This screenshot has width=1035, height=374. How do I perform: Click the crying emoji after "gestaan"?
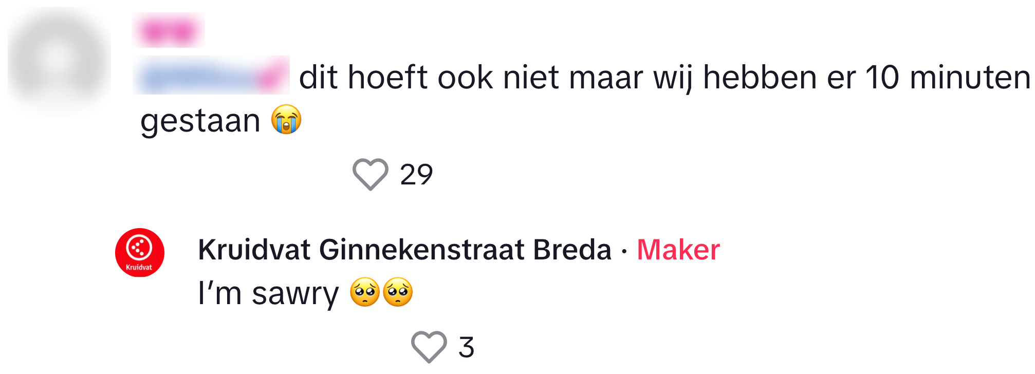click(286, 120)
